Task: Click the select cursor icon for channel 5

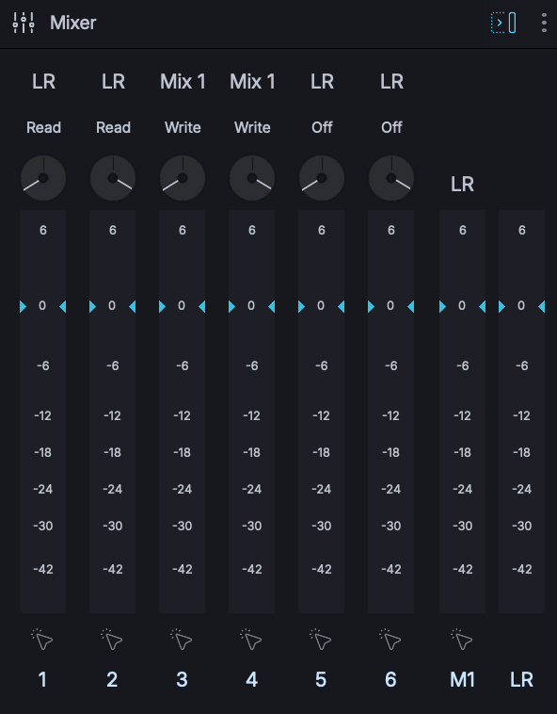Action: coord(321,640)
